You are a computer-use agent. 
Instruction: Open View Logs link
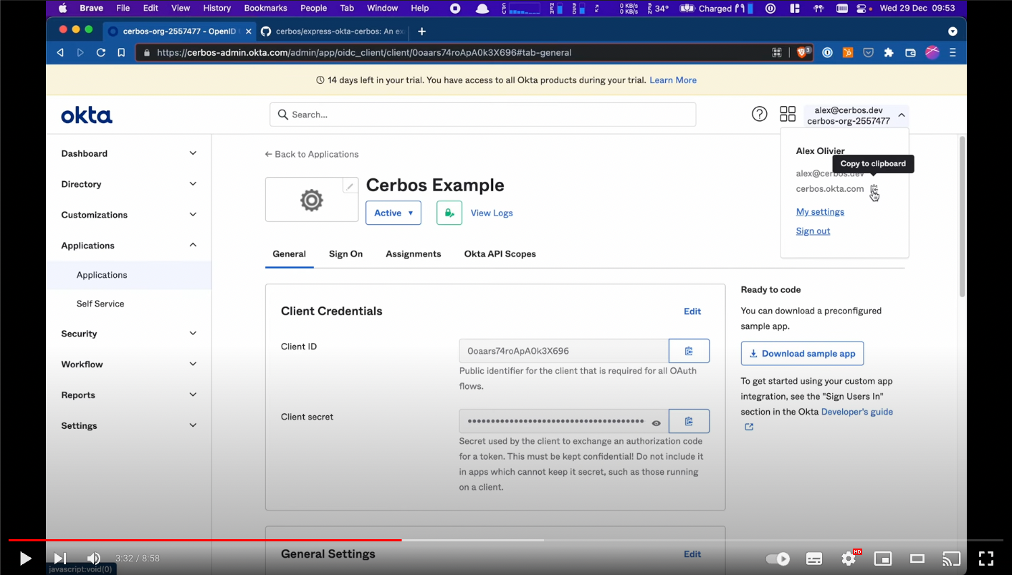coord(492,213)
